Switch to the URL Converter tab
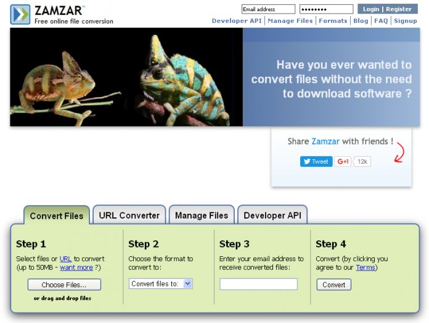Screen dimensions: 429x323 pyautogui.click(x=129, y=216)
